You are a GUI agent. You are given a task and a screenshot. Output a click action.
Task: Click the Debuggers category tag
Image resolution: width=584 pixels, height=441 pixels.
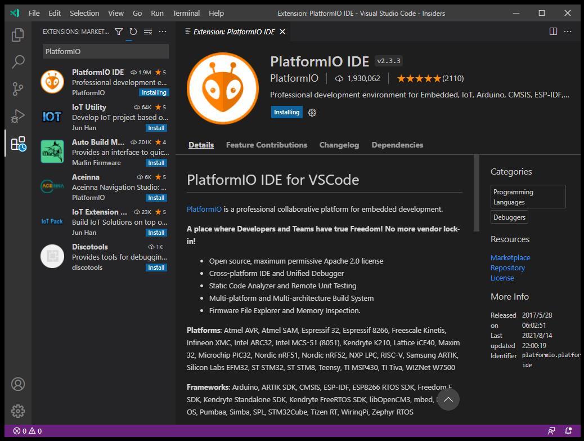tap(510, 217)
